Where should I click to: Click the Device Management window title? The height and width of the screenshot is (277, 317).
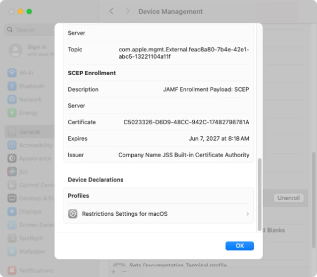click(170, 11)
